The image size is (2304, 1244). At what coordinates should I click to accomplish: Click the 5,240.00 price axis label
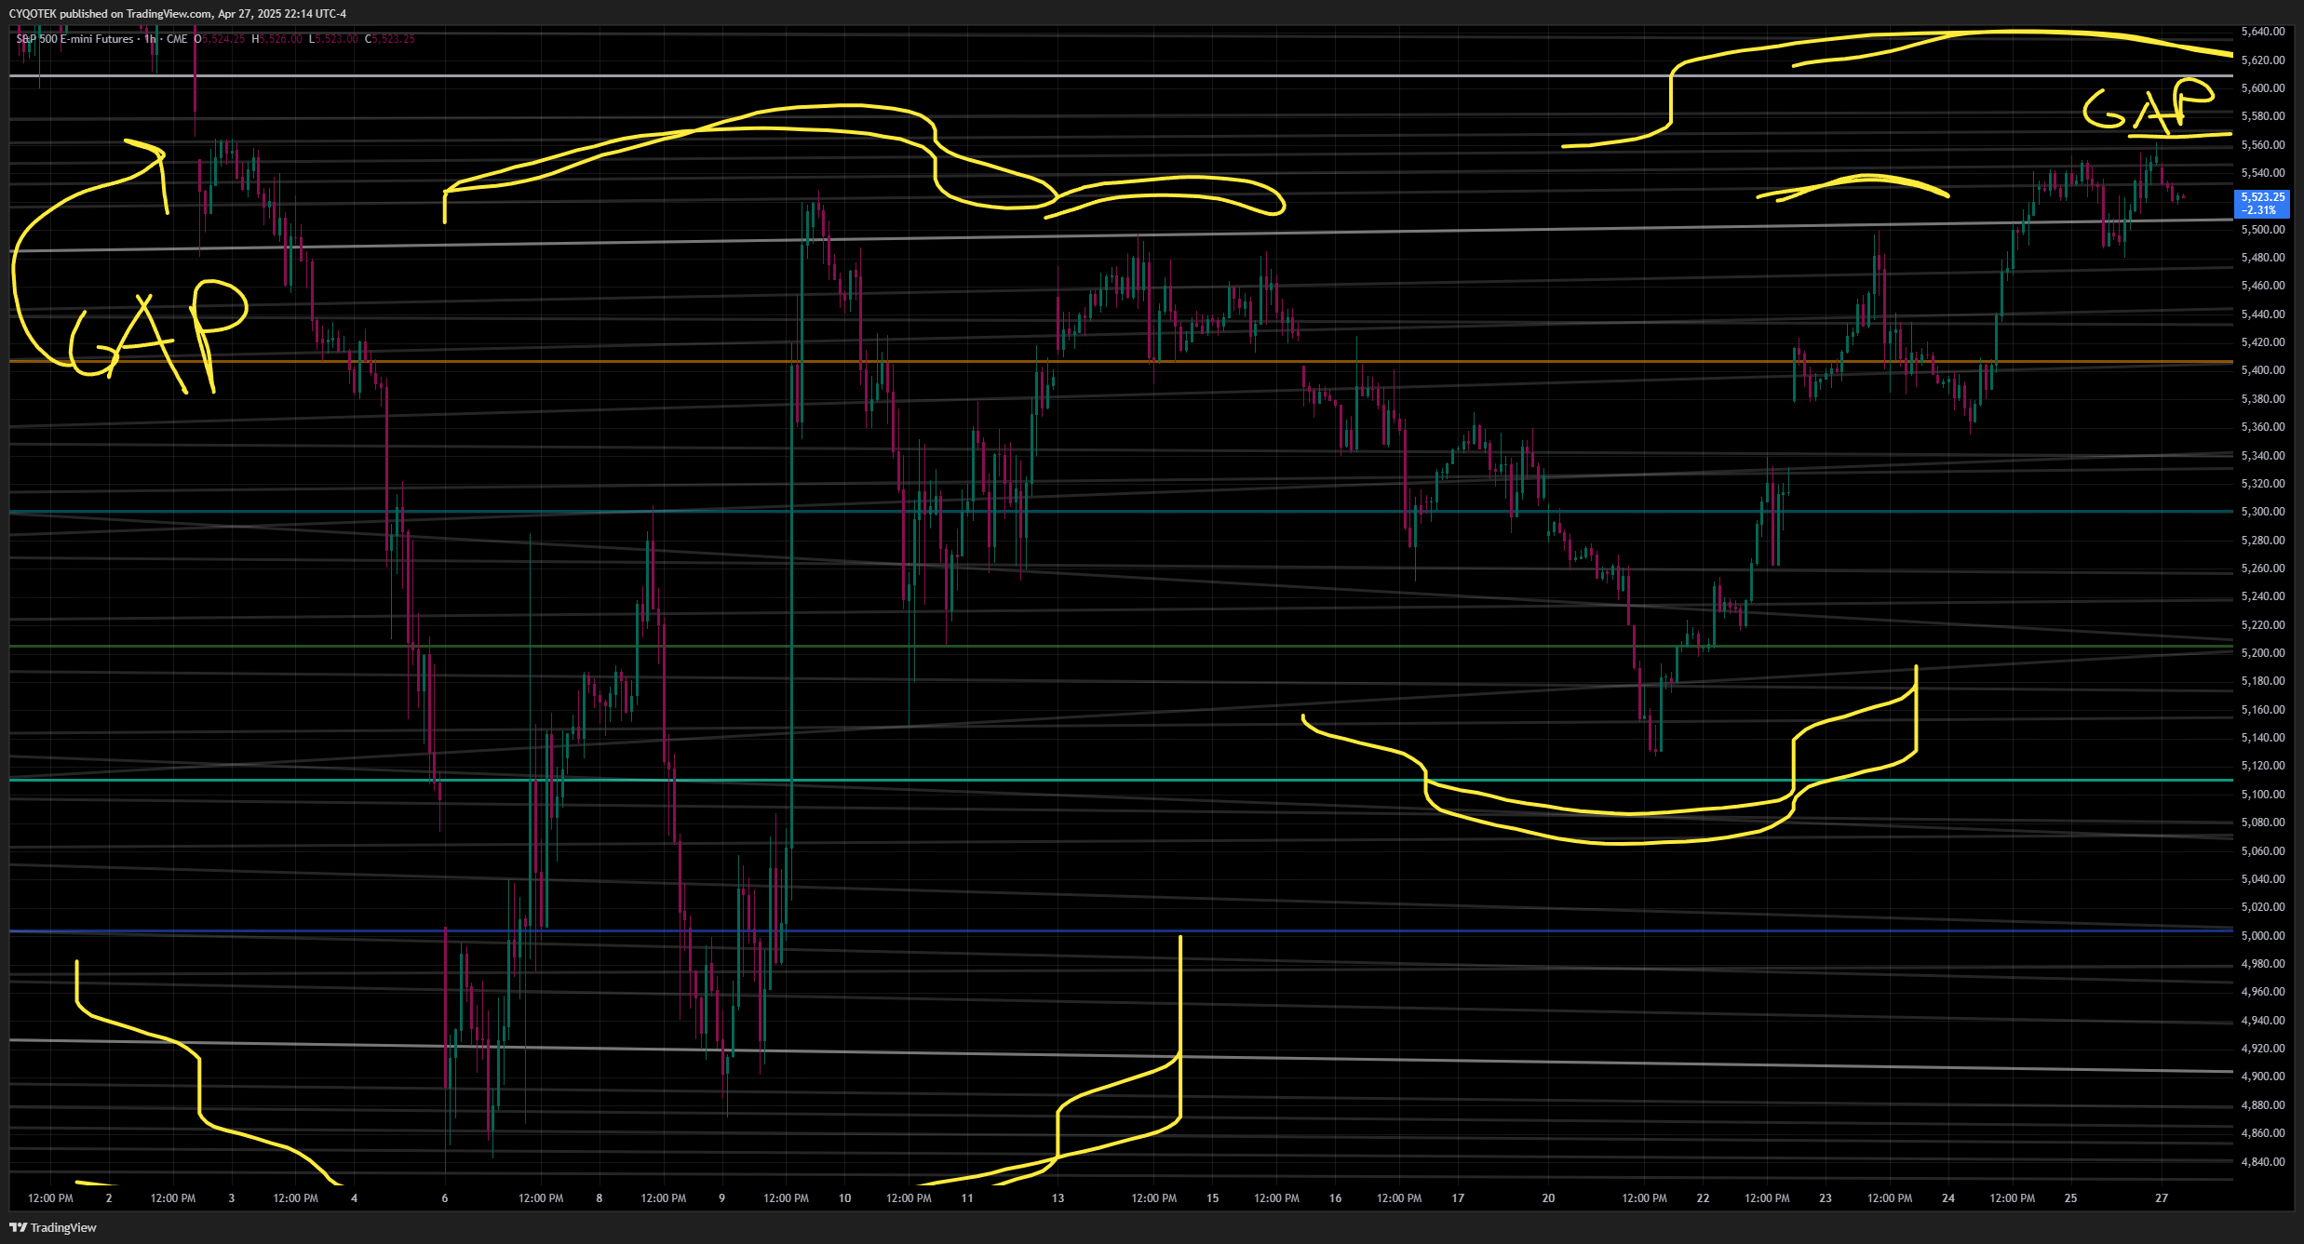[2263, 596]
